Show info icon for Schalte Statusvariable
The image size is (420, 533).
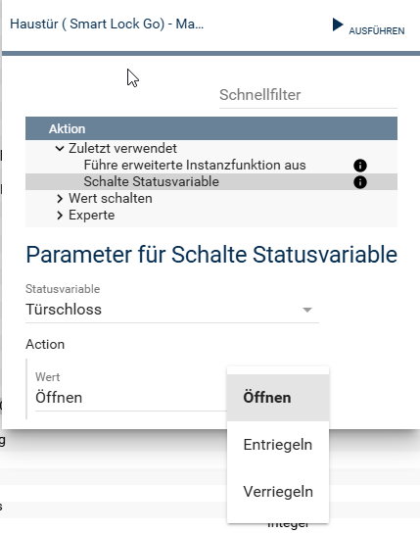[360, 182]
